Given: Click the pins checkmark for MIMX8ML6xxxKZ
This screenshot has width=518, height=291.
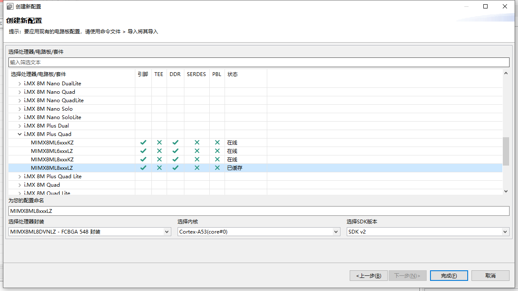Looking at the screenshot, I should pyautogui.click(x=143, y=143).
